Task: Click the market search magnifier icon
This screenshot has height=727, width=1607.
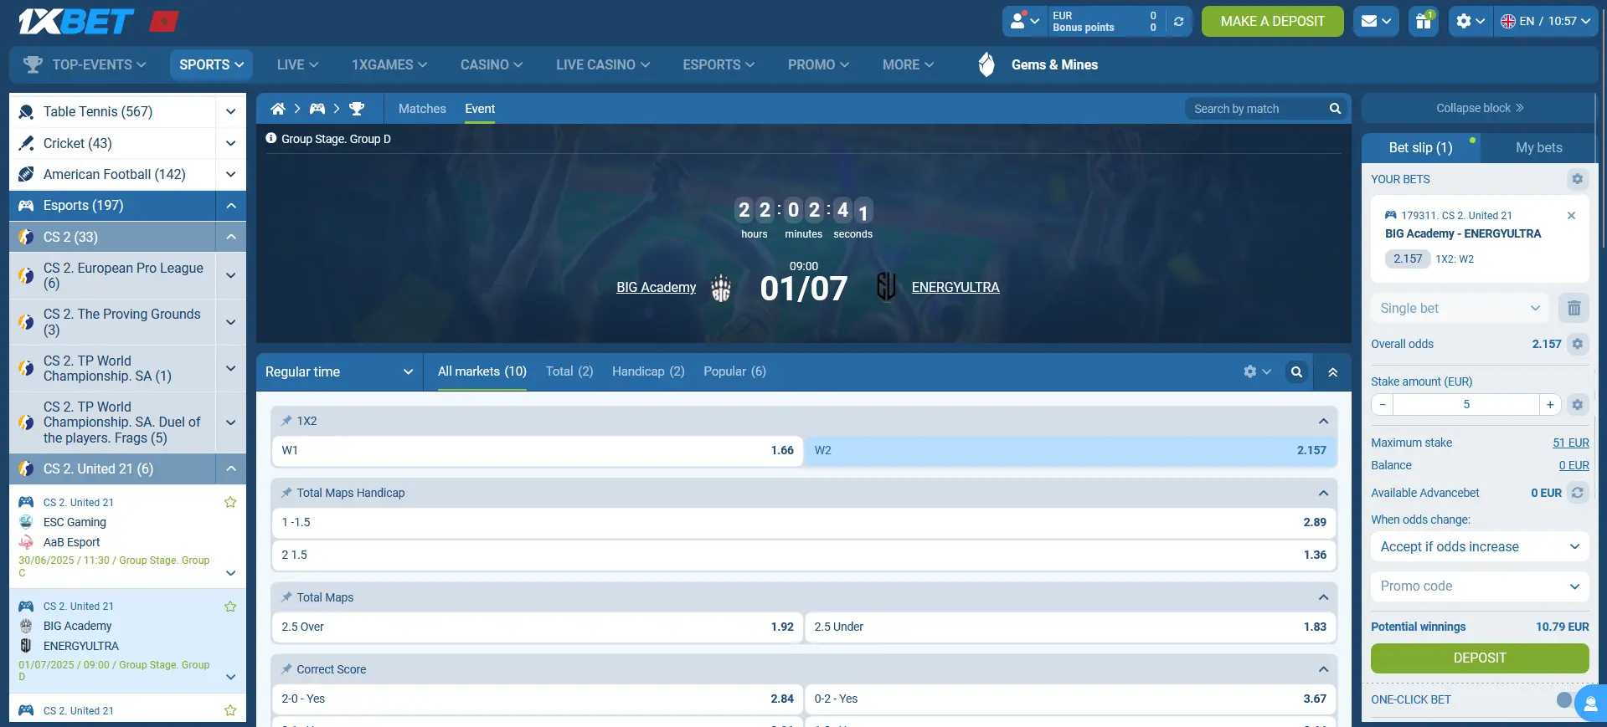Action: coord(1296,372)
